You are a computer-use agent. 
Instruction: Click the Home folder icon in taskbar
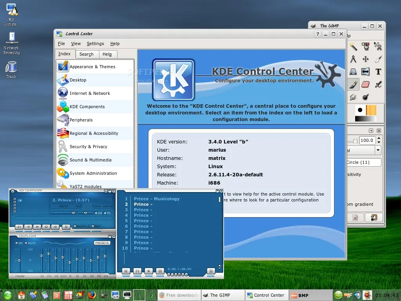(22, 295)
